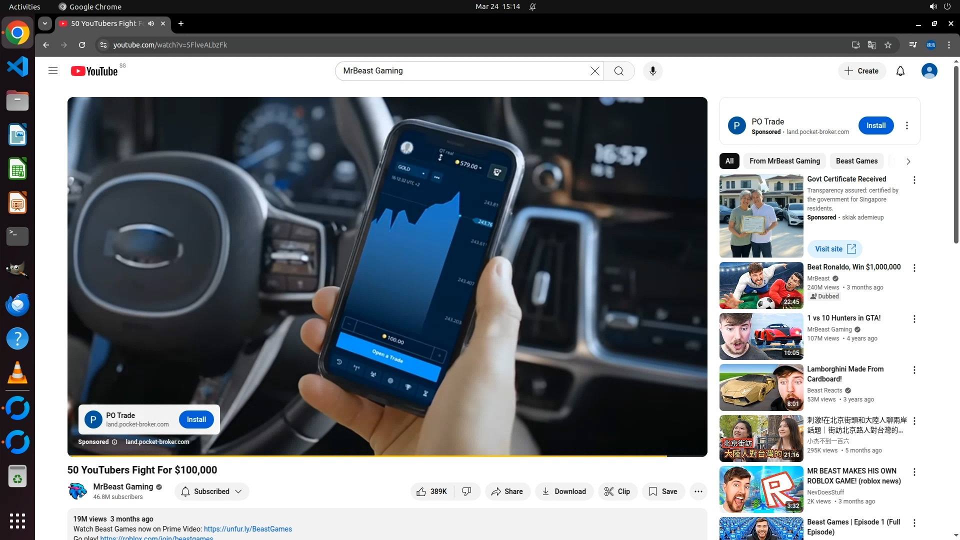Select From MrBeast Gaming chip
Viewport: 960px width, 540px height.
click(x=784, y=161)
